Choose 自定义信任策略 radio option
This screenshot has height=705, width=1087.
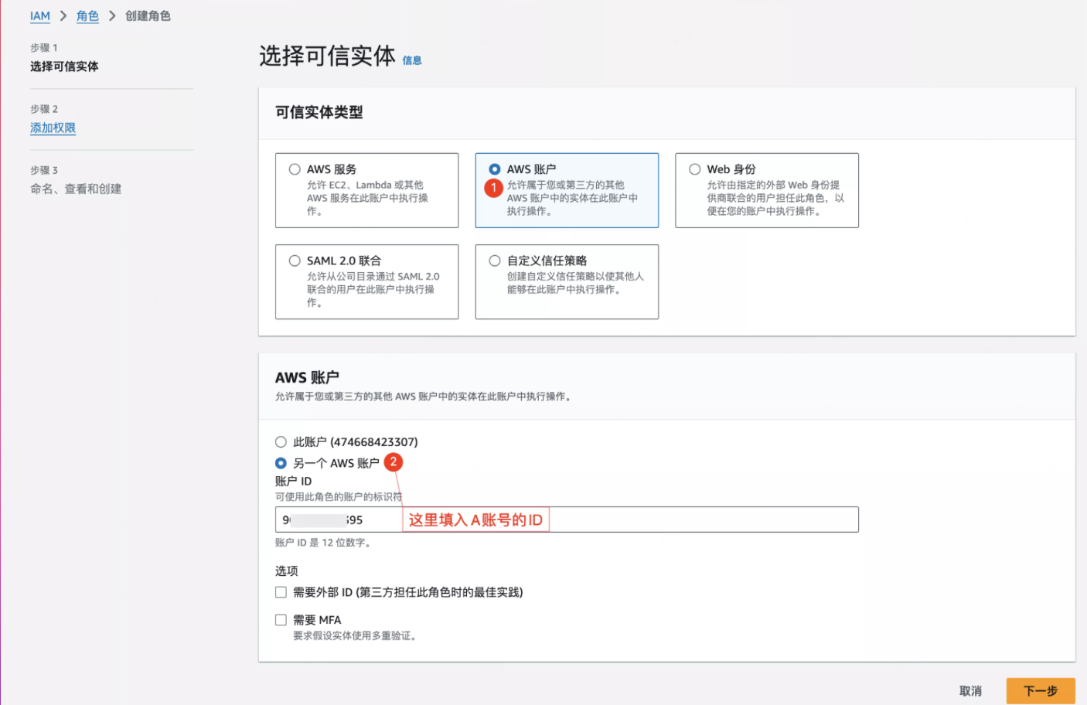pyautogui.click(x=495, y=261)
